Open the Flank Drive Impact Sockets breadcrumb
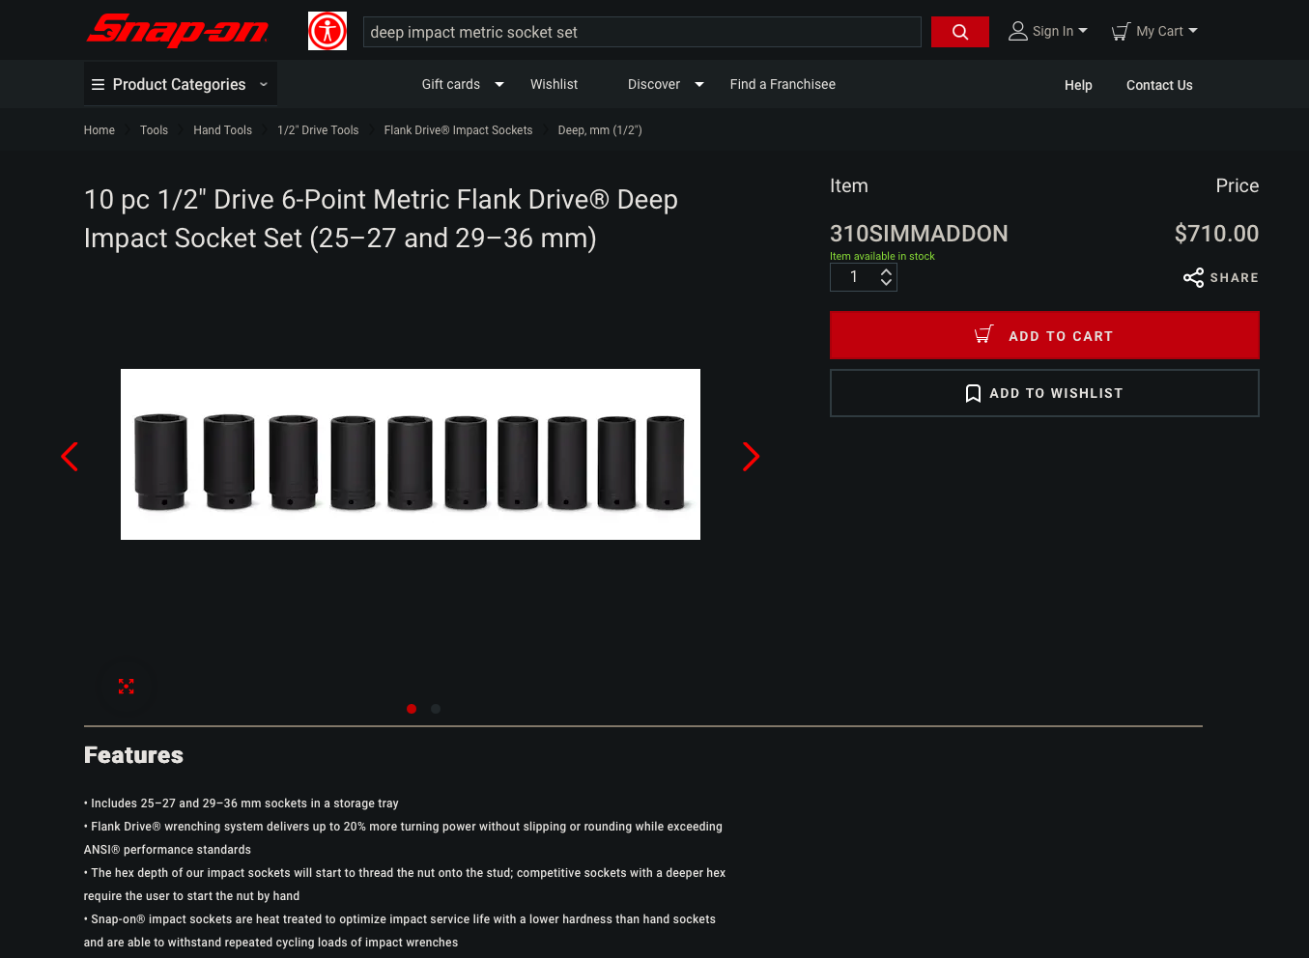This screenshot has height=958, width=1309. pos(458,130)
